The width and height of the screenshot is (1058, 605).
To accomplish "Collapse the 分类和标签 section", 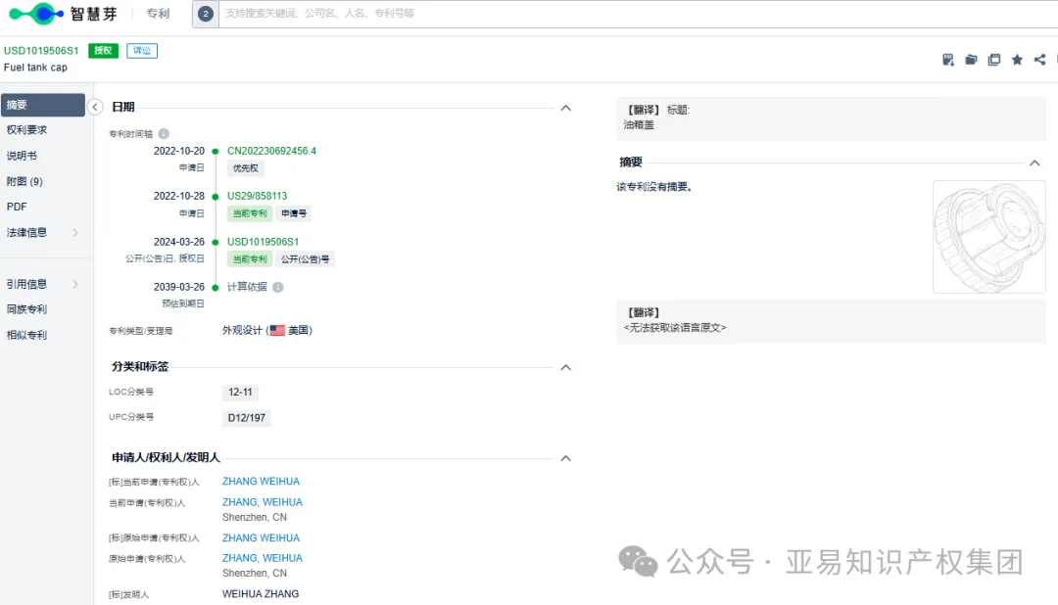I will [x=565, y=367].
